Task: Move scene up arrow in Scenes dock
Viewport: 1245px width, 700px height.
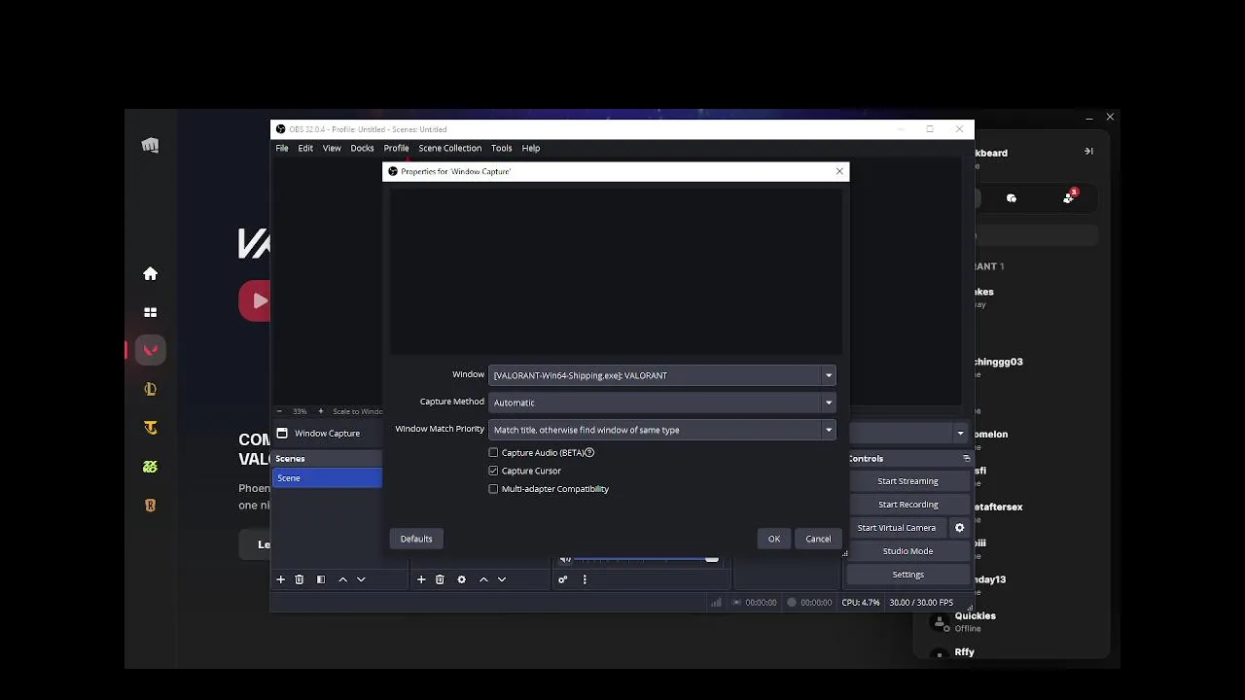Action: [x=342, y=579]
